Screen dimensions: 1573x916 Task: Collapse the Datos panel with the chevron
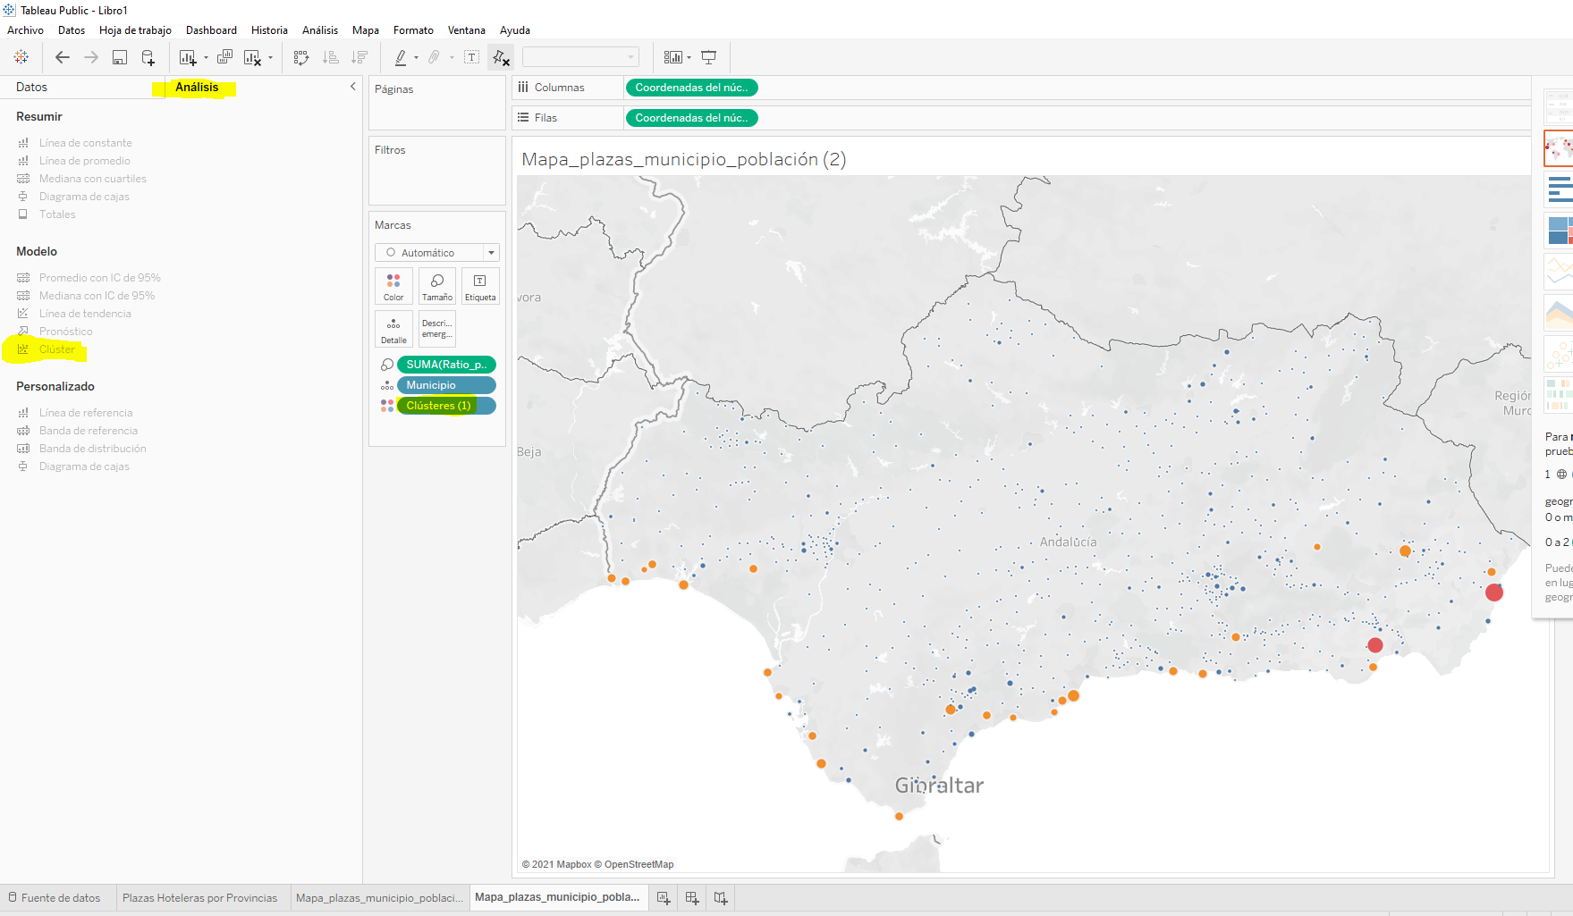coord(352,87)
